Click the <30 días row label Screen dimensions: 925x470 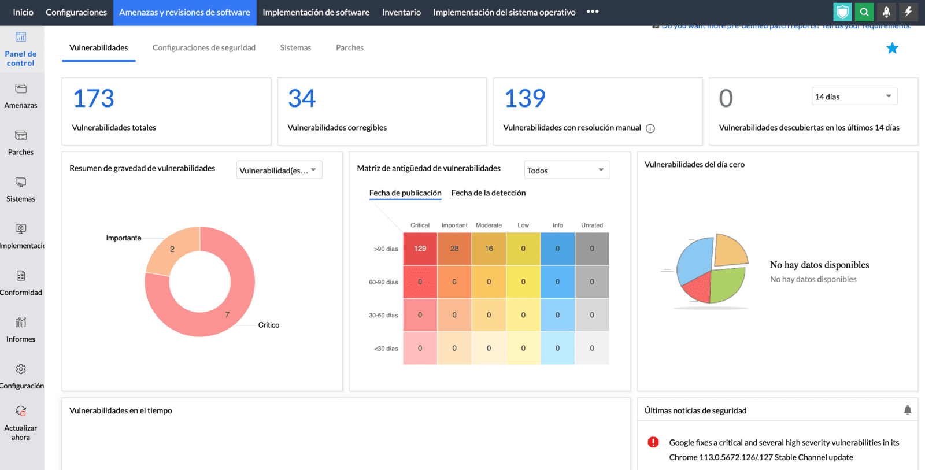[386, 349]
